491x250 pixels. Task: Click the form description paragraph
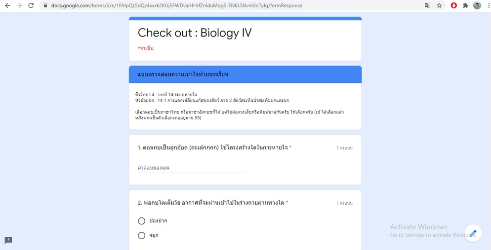pyautogui.click(x=240, y=106)
